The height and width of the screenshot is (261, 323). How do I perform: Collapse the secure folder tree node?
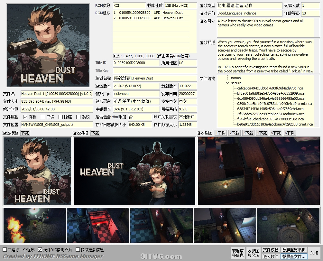point(228,83)
